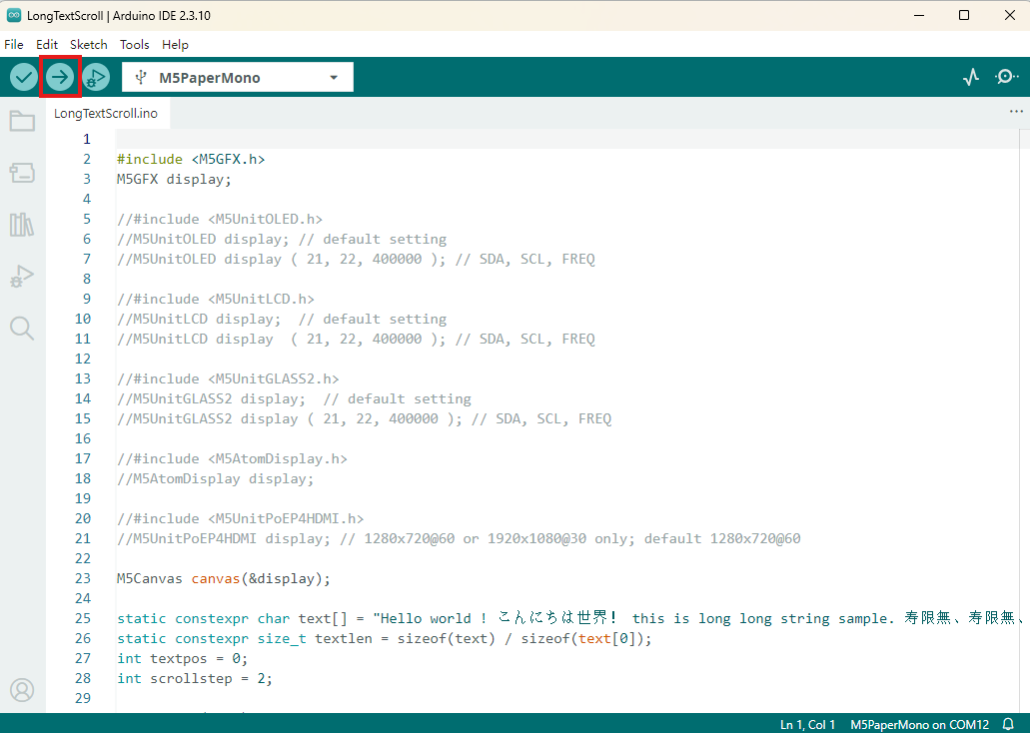Screen dimensions: 1030x733
Task: Open the user account profile icon
Action: coord(22,690)
